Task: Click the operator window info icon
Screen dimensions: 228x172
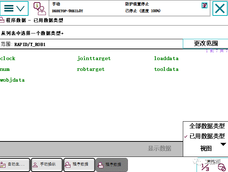Action: point(39,8)
